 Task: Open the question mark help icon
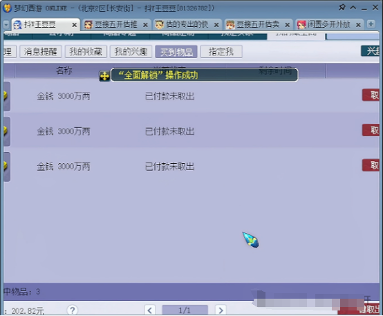point(73,310)
